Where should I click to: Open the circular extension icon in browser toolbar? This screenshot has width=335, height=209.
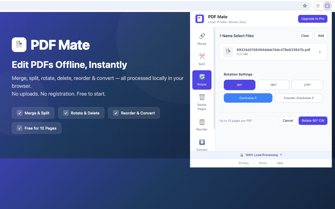[x=318, y=6]
